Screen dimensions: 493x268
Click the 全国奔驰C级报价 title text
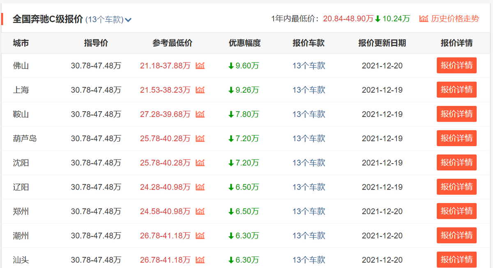pos(49,19)
